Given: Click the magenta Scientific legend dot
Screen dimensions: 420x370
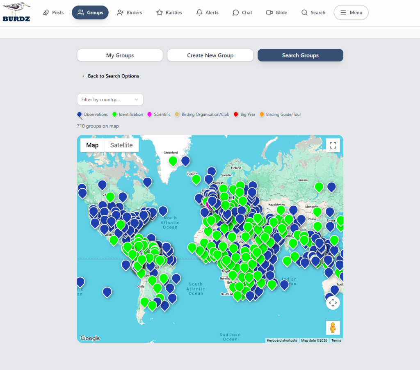Looking at the screenshot, I should (149, 114).
